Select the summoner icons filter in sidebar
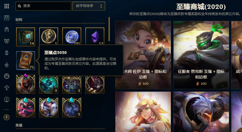The height and width of the screenshot is (132, 242). 7,99
